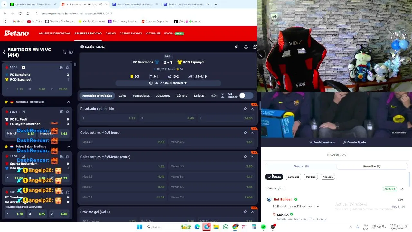The height and width of the screenshot is (232, 412).
Task: Bet on Más 4.5 at odds 2.10
Action: (x=123, y=142)
